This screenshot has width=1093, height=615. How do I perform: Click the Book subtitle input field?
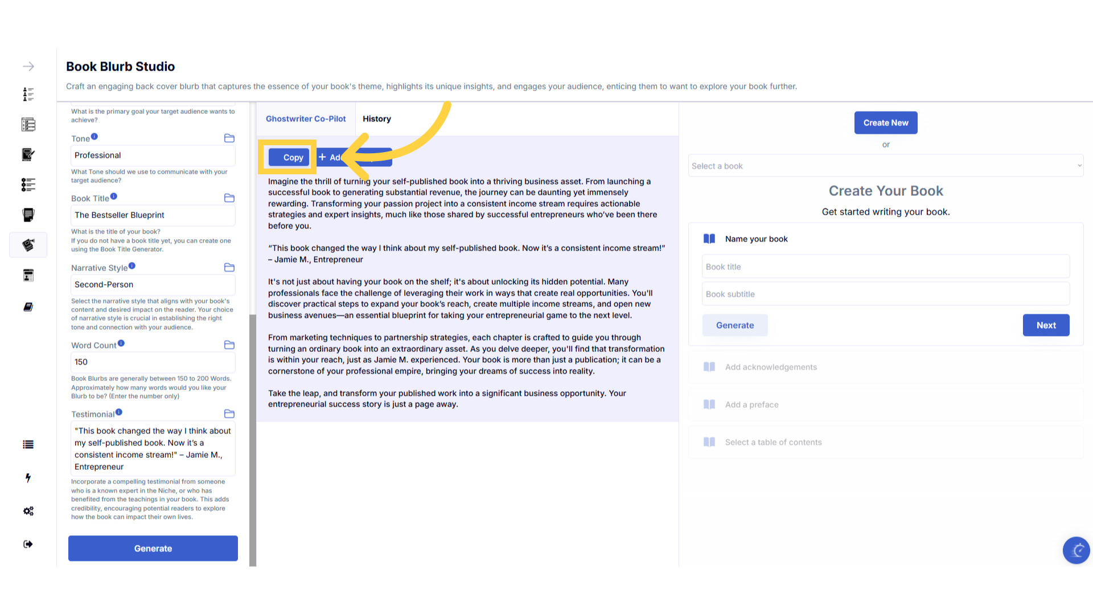pyautogui.click(x=885, y=294)
